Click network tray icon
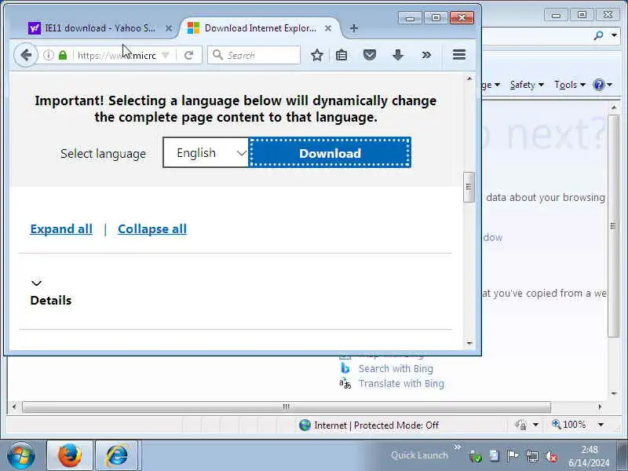 532,456
